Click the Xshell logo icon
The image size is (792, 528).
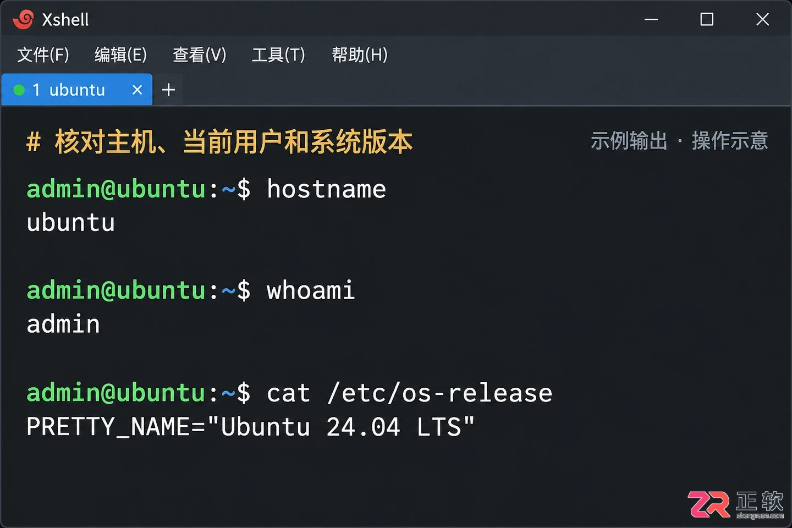[24, 19]
